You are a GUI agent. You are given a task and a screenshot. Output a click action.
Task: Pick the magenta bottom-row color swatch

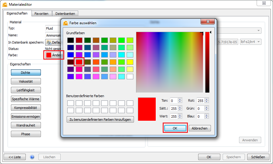(79, 77)
